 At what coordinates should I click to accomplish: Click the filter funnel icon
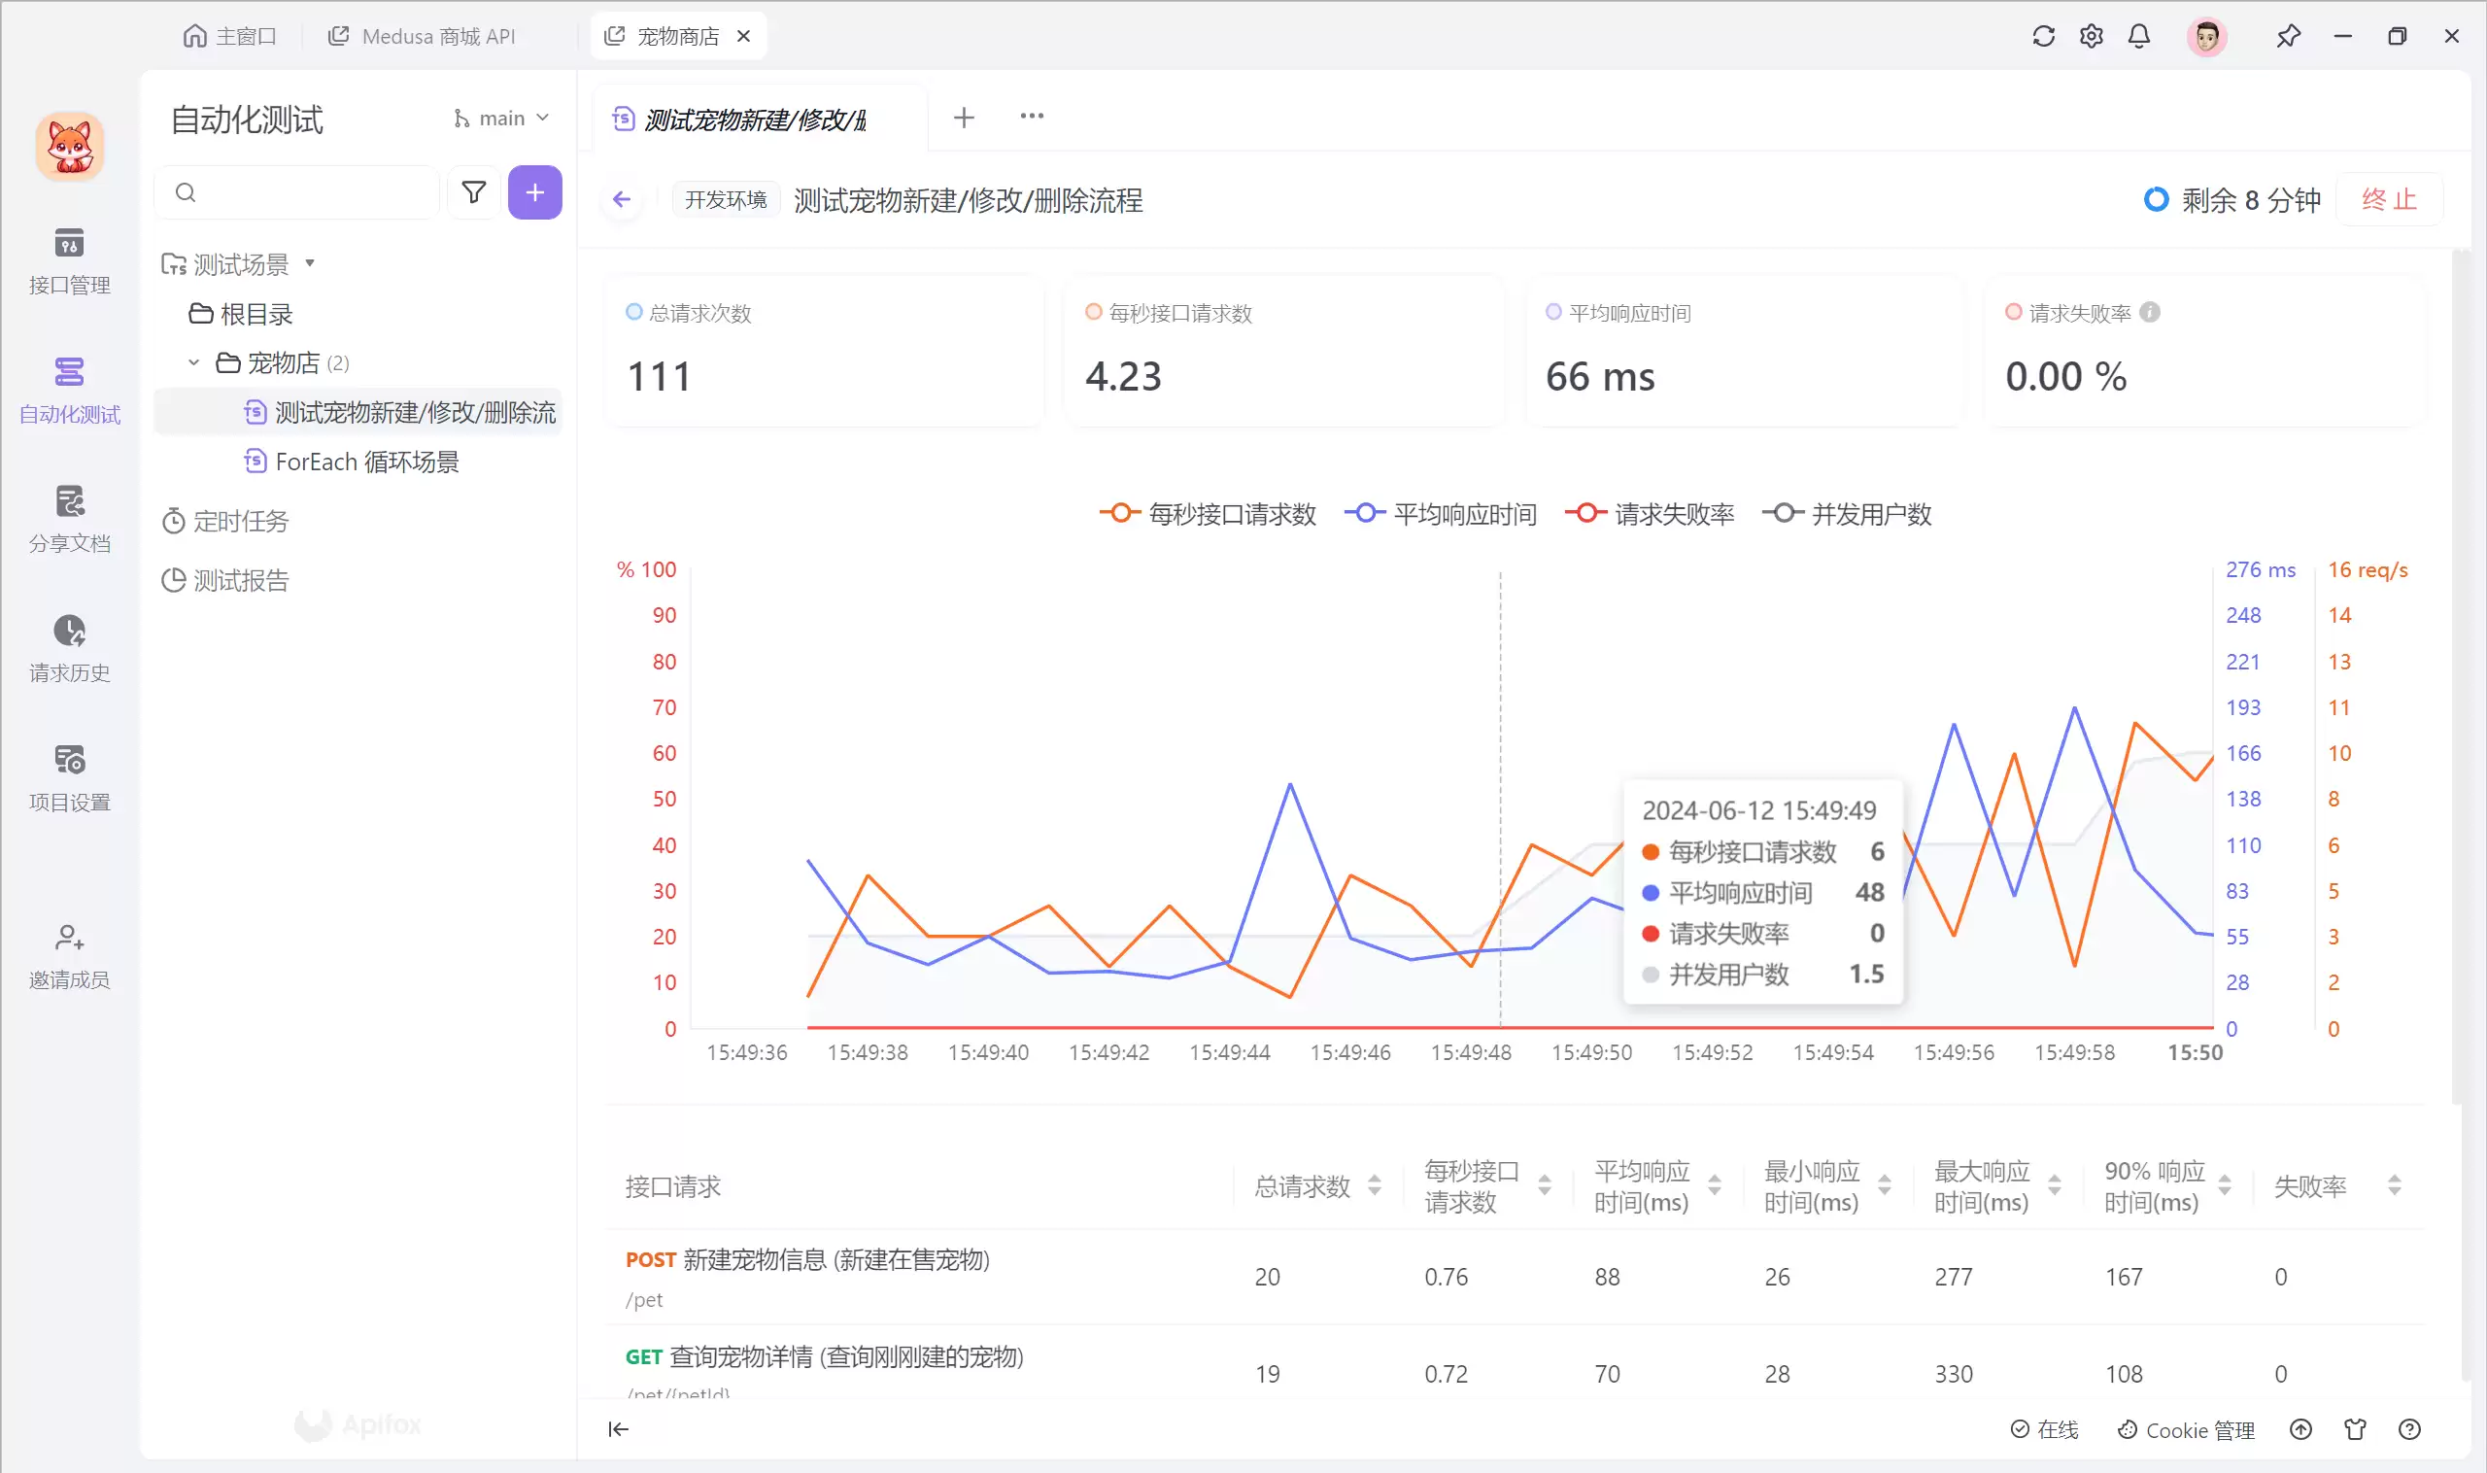click(473, 192)
